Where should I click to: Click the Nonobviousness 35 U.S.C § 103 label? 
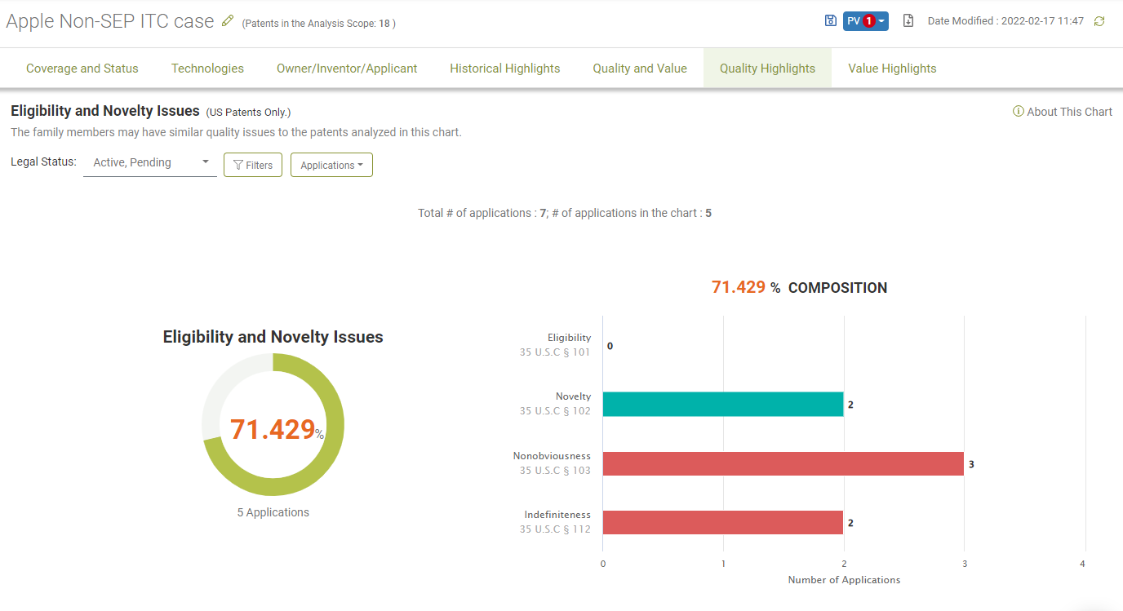click(x=552, y=463)
